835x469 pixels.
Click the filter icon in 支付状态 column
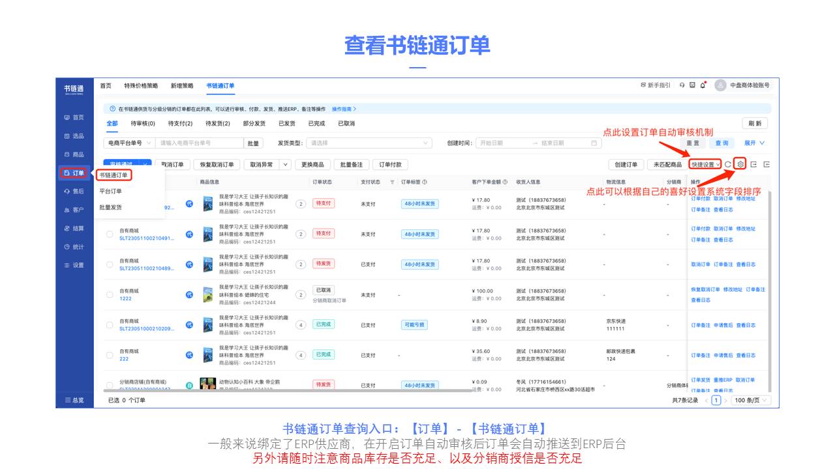[392, 182]
